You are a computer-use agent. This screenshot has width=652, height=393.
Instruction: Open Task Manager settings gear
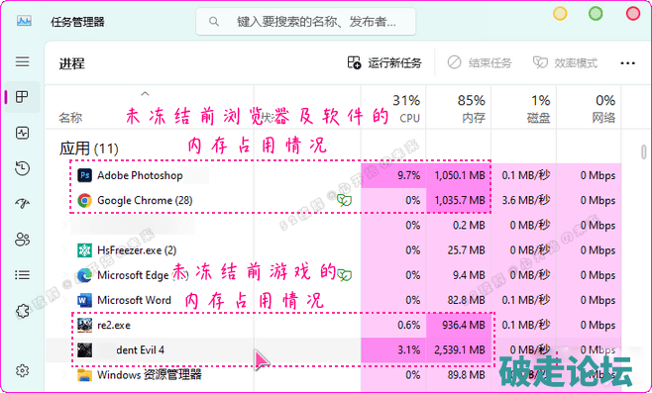22,370
